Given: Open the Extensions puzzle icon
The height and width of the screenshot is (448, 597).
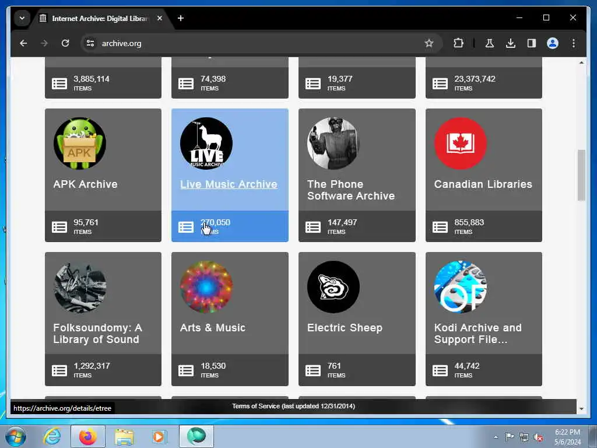Looking at the screenshot, I should coord(458,43).
